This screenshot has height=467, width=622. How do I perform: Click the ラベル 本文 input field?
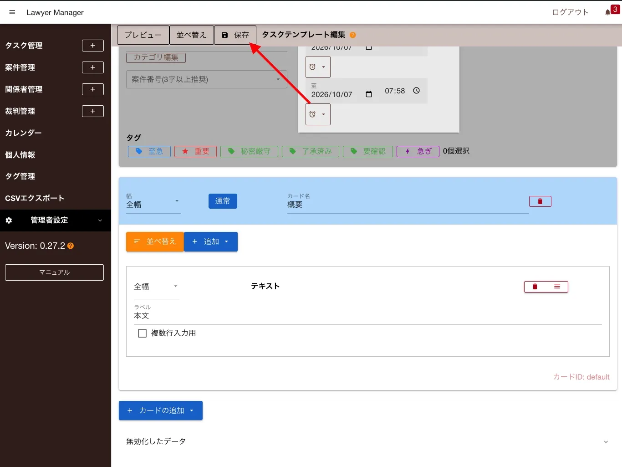click(x=368, y=315)
